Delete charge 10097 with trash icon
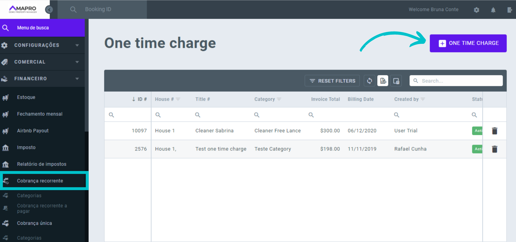This screenshot has height=242, width=516. pos(494,131)
